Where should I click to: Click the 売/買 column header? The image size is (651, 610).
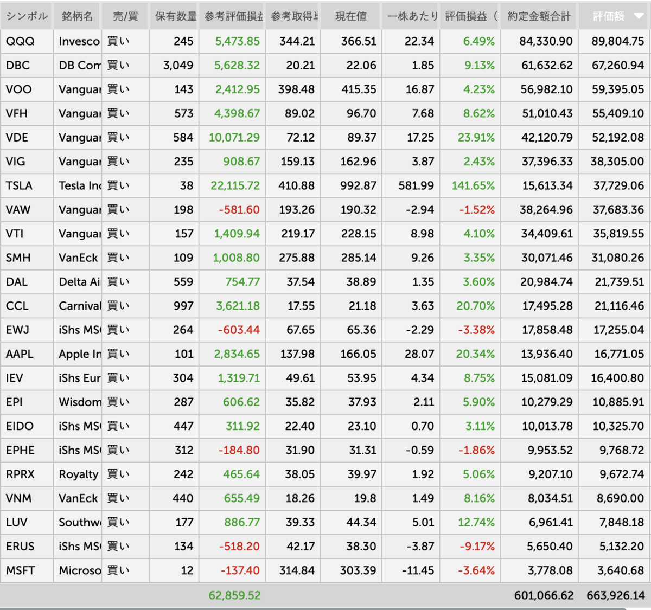coord(125,16)
